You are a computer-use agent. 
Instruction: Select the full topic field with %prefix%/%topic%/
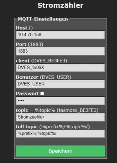(61, 133)
